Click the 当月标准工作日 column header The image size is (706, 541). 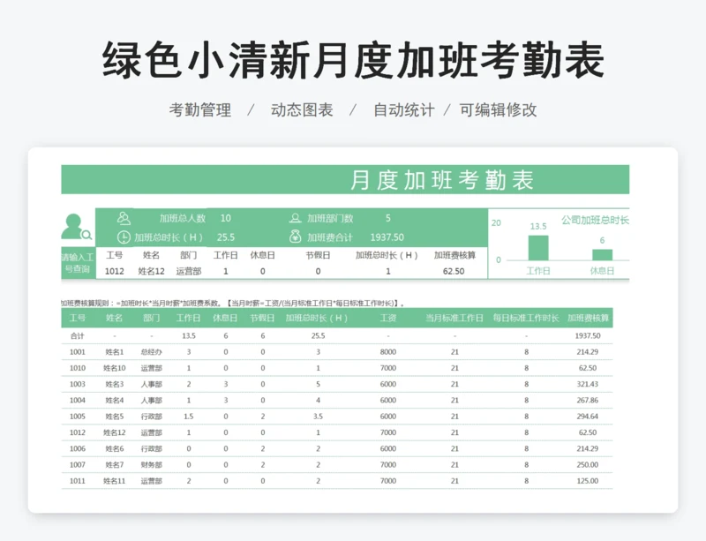click(454, 318)
